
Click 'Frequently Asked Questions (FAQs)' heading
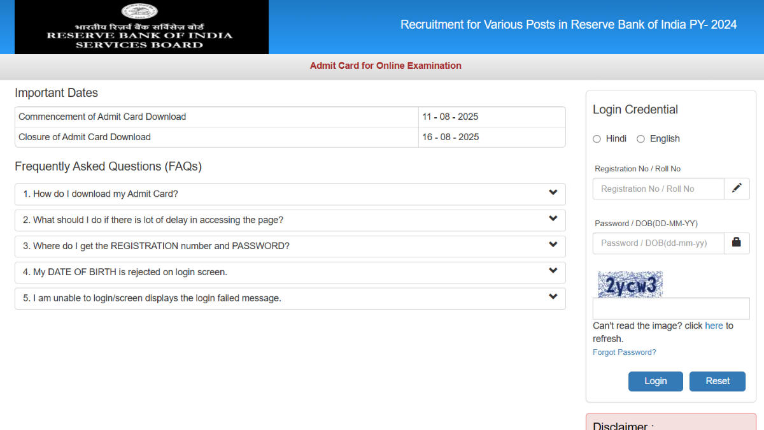click(x=108, y=167)
